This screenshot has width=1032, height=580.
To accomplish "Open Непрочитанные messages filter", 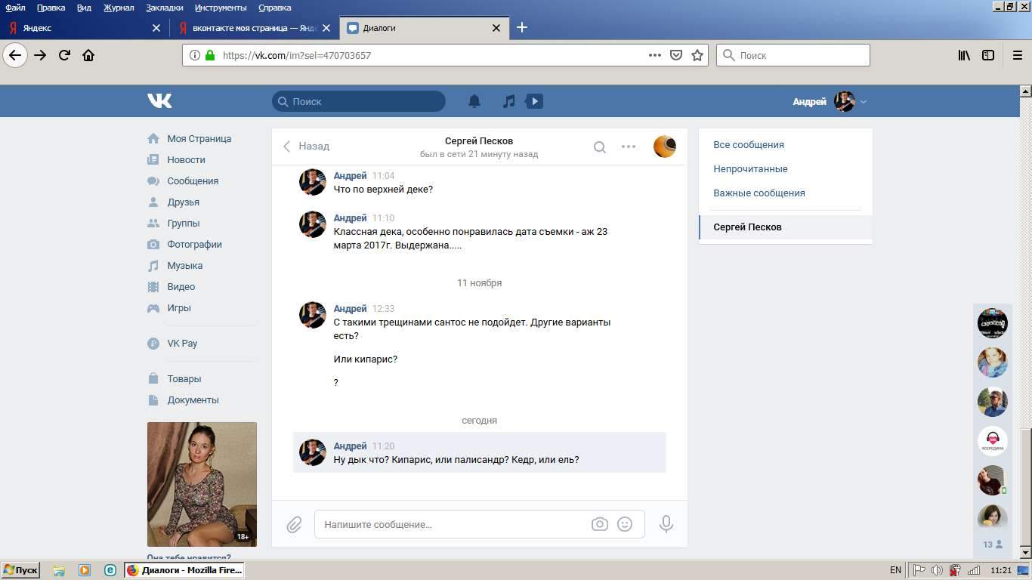I will point(750,169).
